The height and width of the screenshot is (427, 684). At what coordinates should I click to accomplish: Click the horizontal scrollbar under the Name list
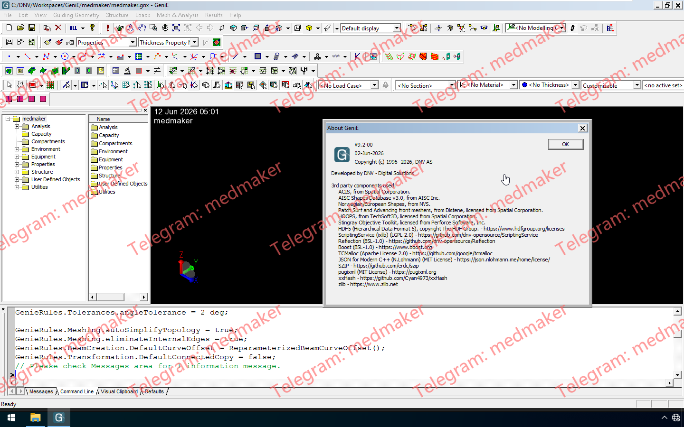coord(119,297)
